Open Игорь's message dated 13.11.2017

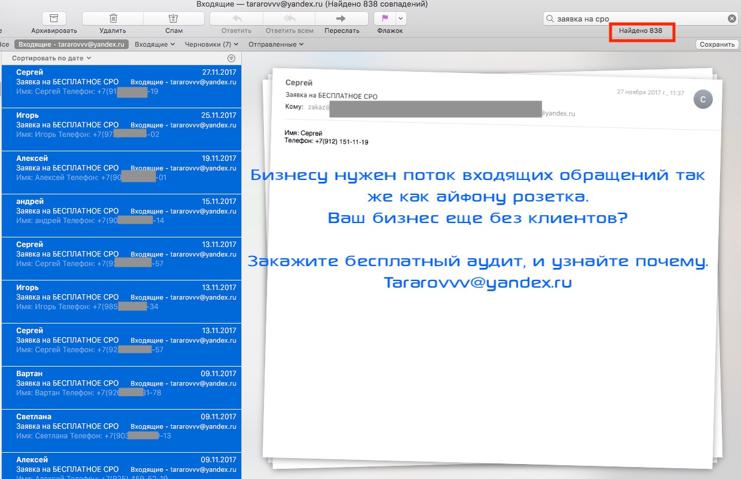(122, 301)
